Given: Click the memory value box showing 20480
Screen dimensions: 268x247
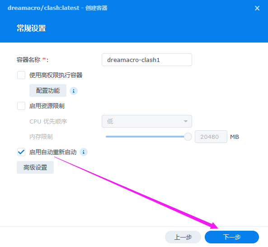Looking at the screenshot, I should (x=211, y=137).
